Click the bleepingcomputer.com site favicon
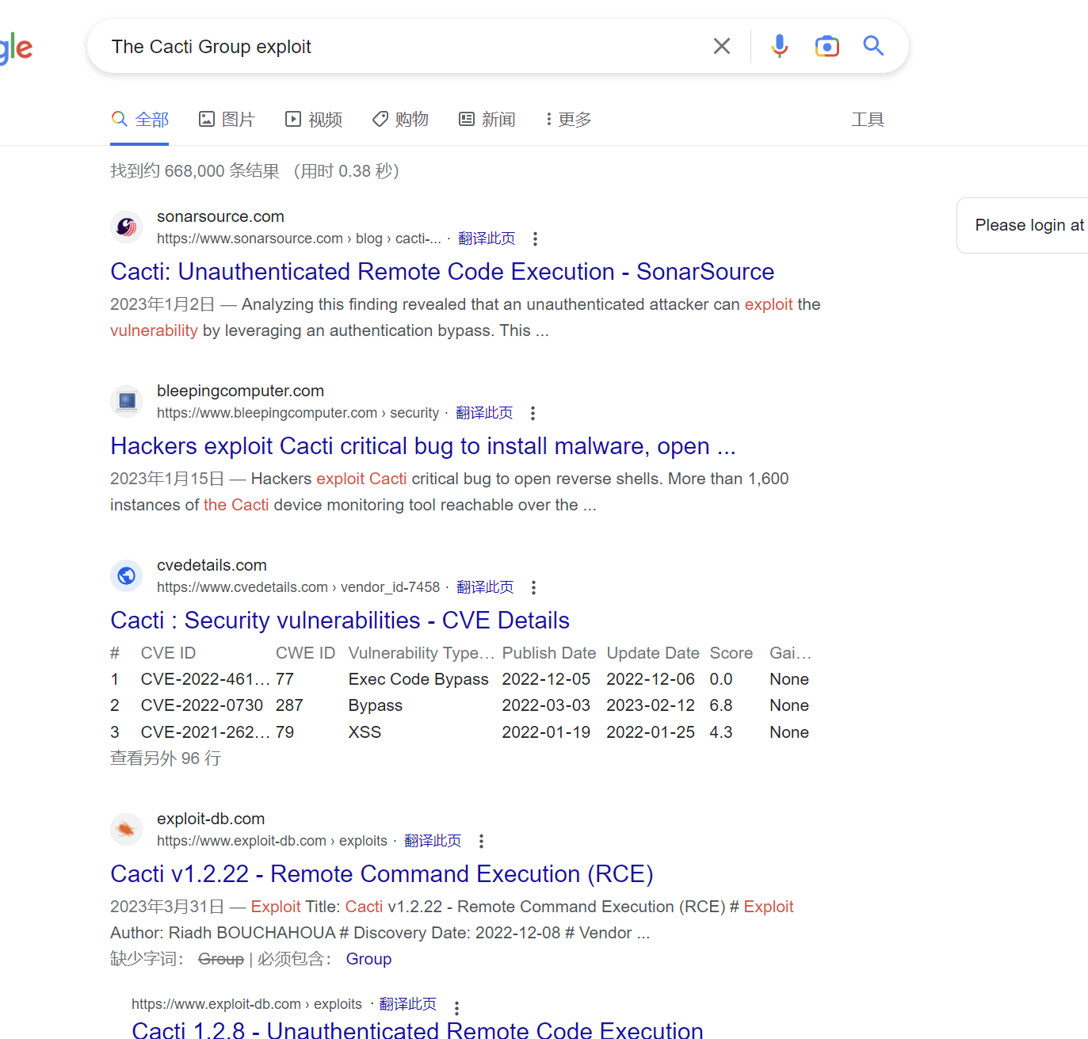The image size is (1088, 1039). (126, 402)
